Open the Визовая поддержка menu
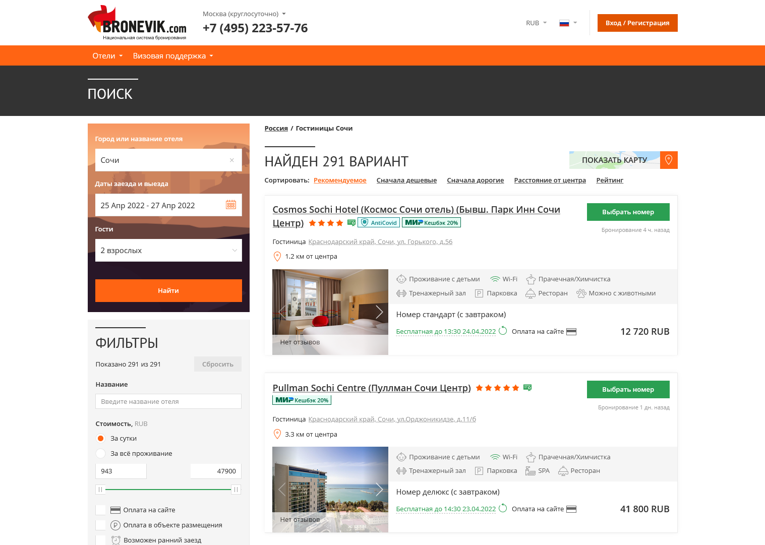This screenshot has width=765, height=545. 173,56
